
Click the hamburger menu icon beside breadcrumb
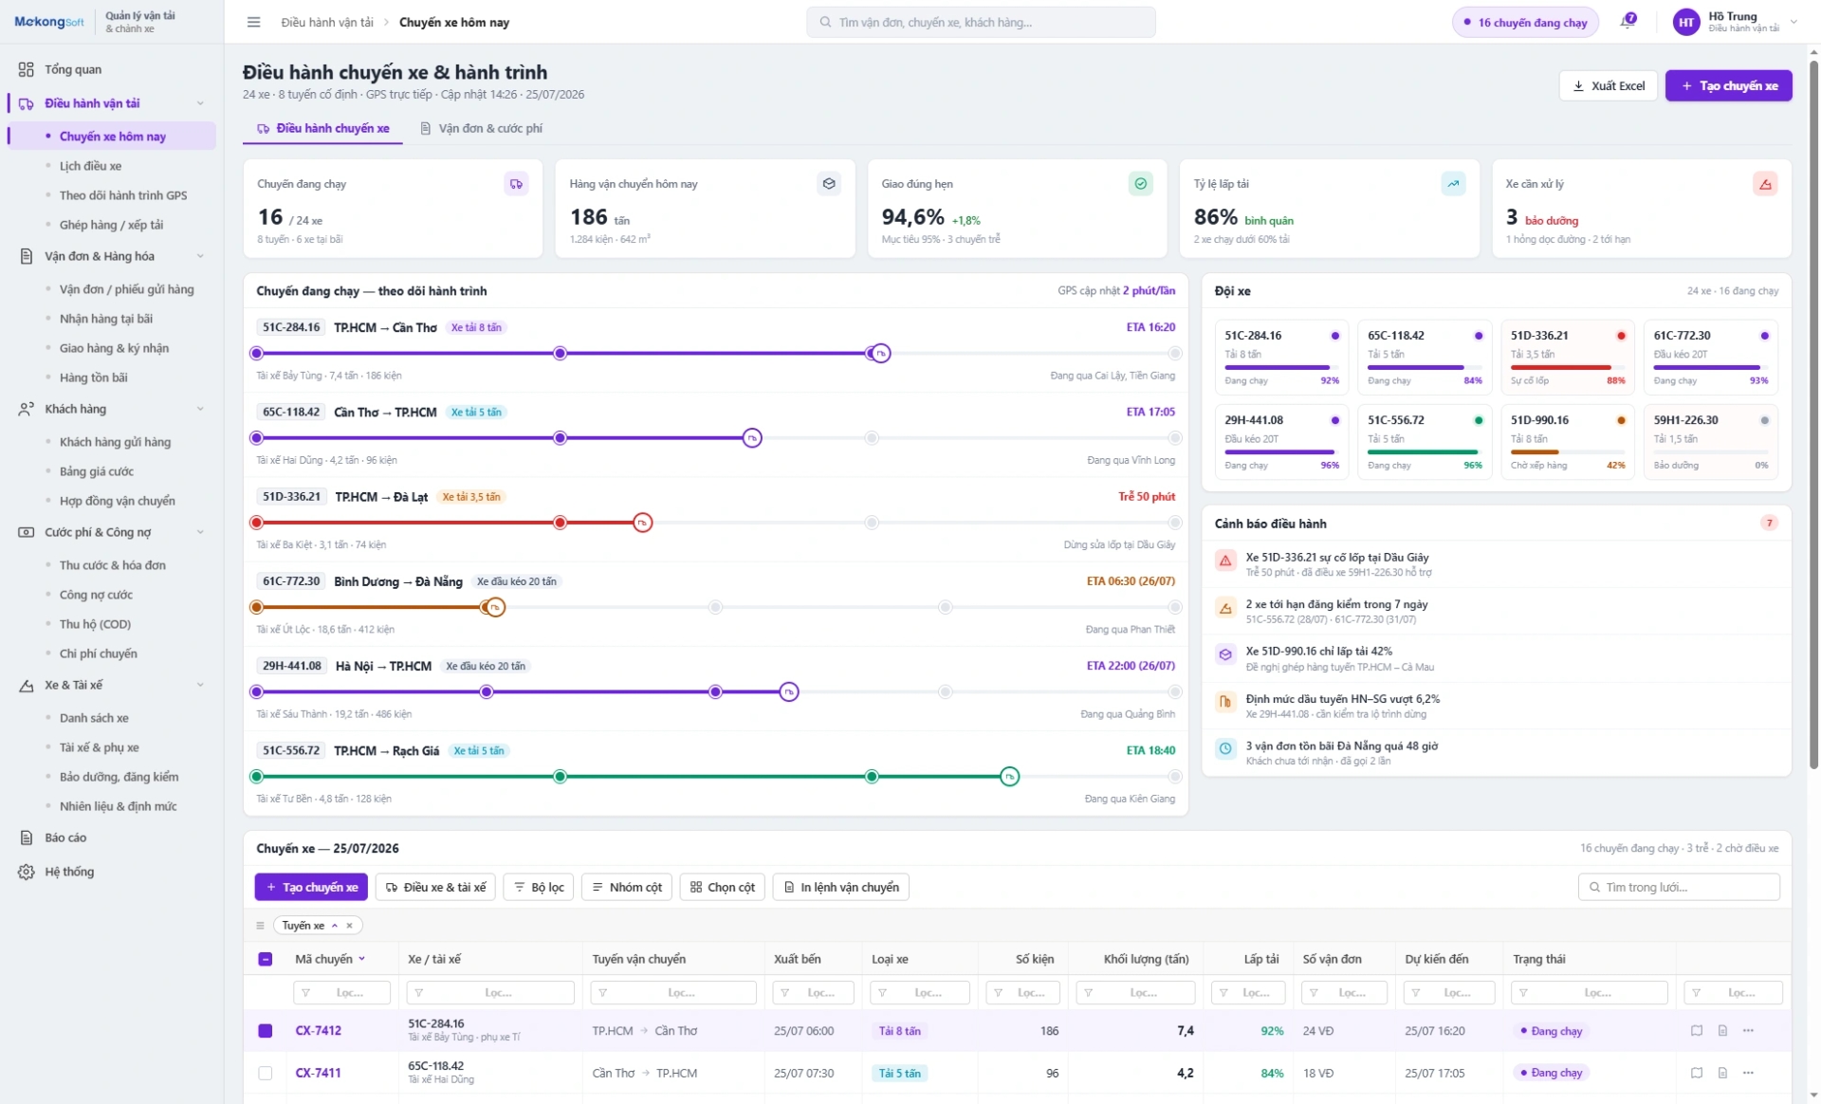pos(253,22)
